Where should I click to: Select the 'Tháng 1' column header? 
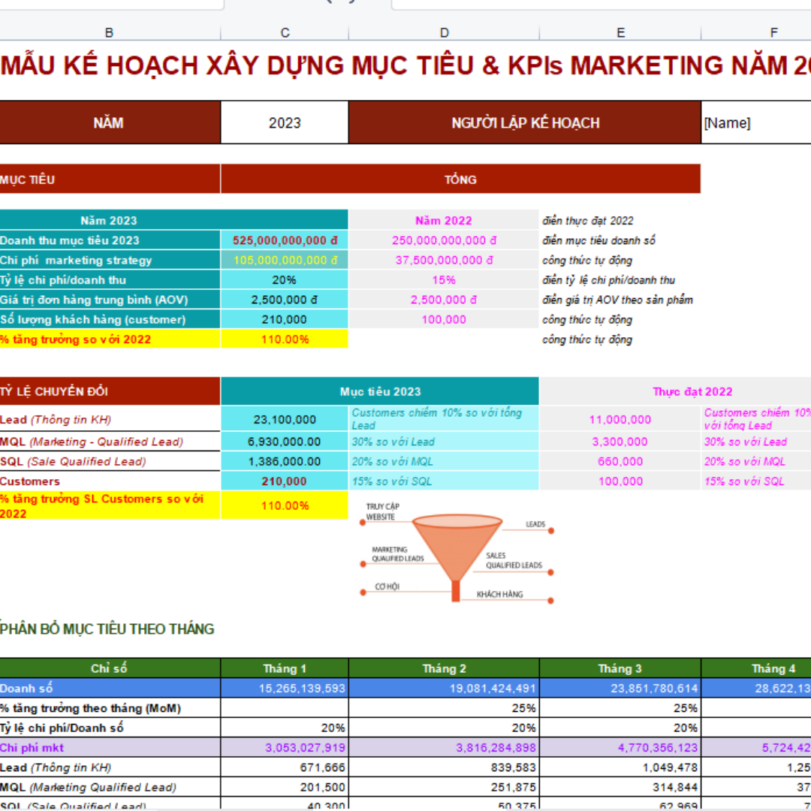coord(285,668)
